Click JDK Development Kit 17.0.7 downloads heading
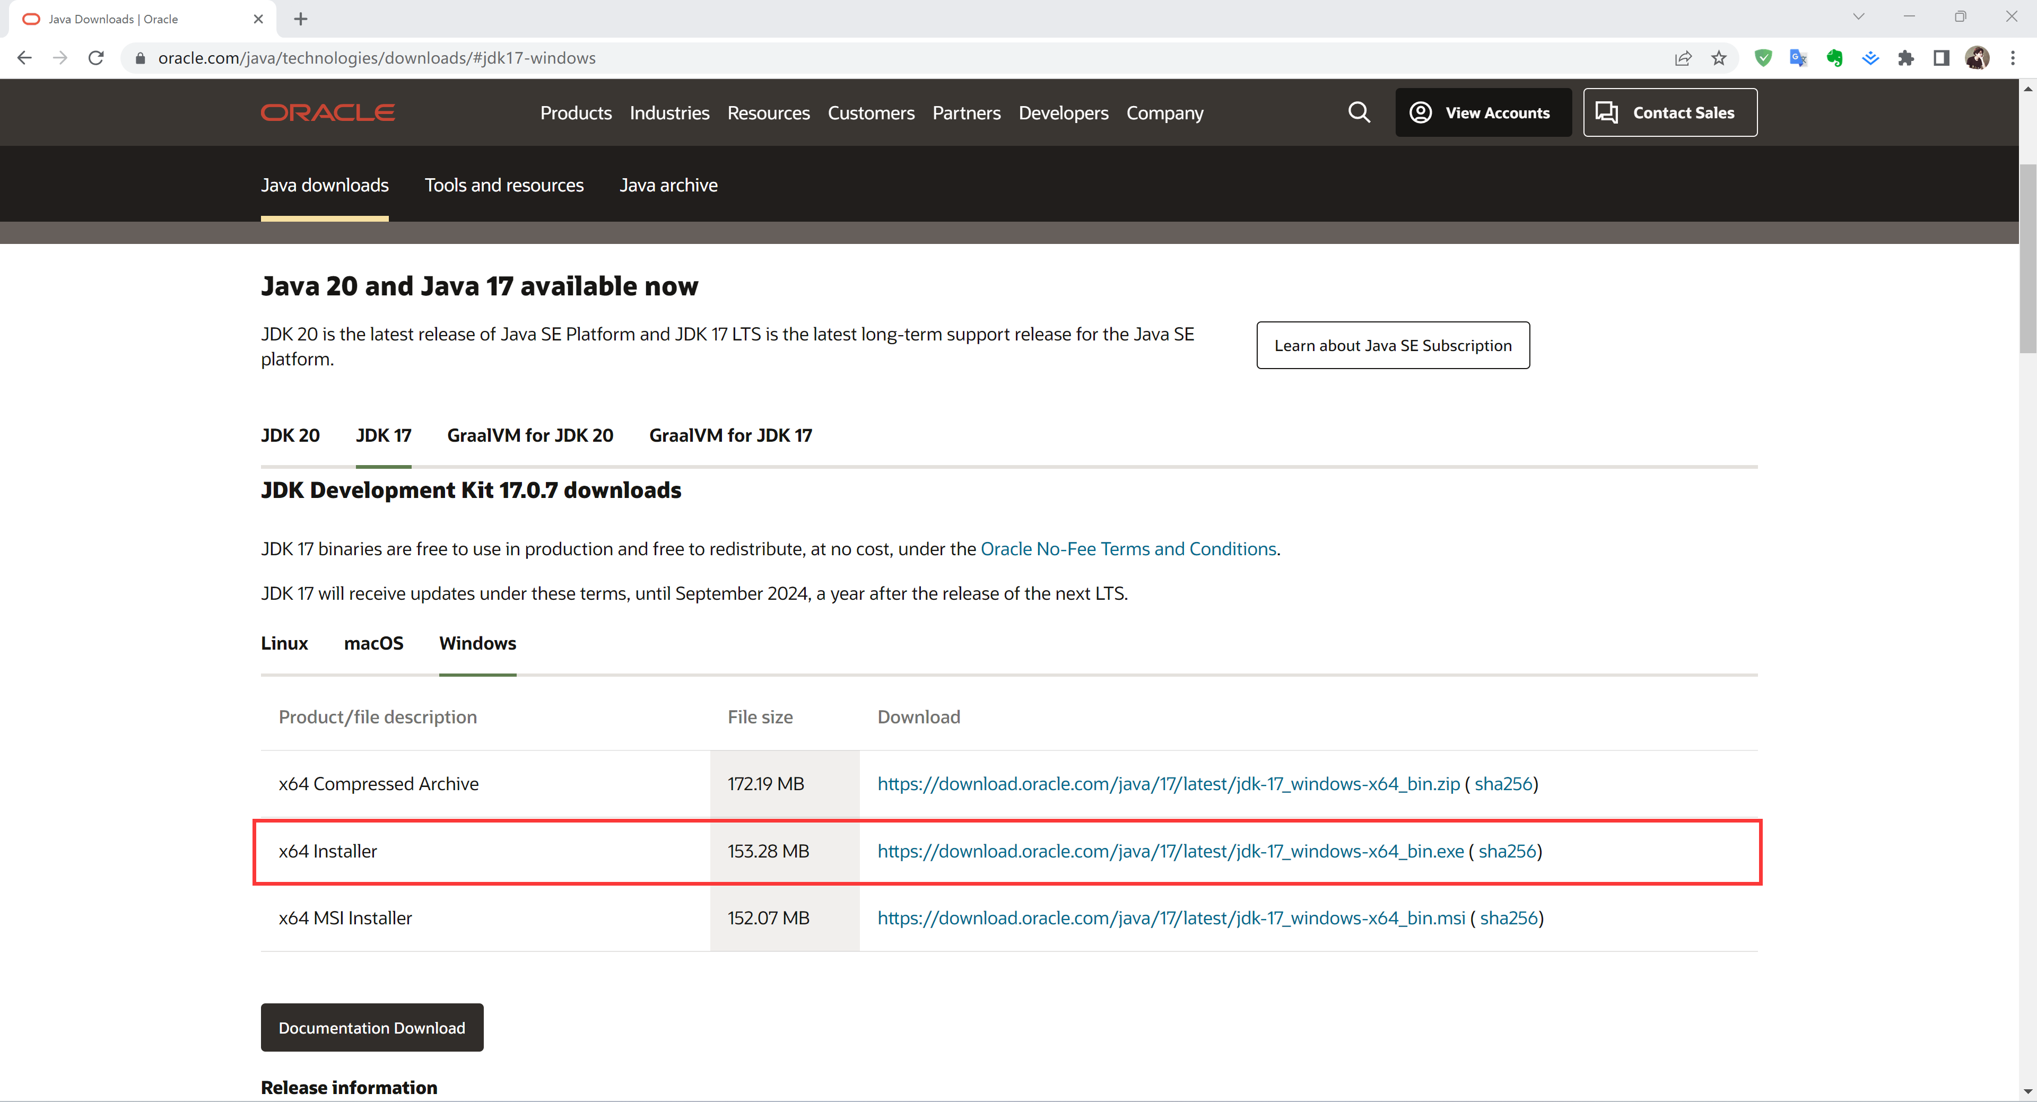The image size is (2037, 1102). click(x=471, y=490)
